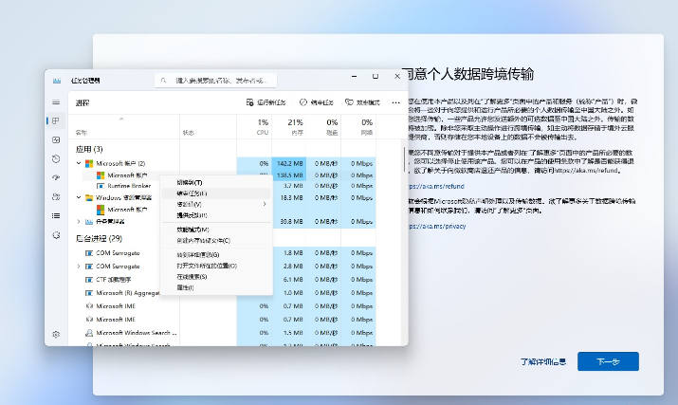Viewport: 678px width, 405px height.
Task: Click Task Manager app icon in title bar
Action: coord(57,81)
